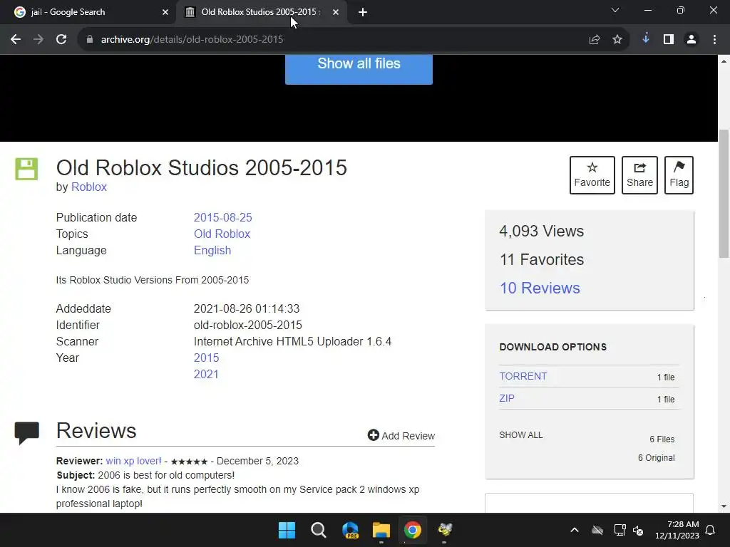Click the Reviews speech bubble icon
730x547 pixels.
26,432
